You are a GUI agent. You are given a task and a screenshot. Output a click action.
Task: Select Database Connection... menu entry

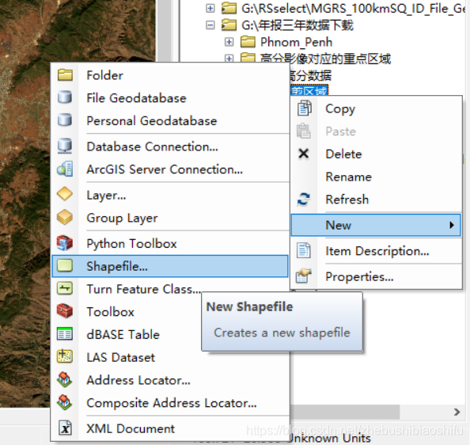pyautogui.click(x=170, y=146)
